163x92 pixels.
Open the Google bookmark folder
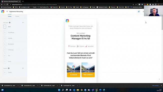[x=93, y=7]
